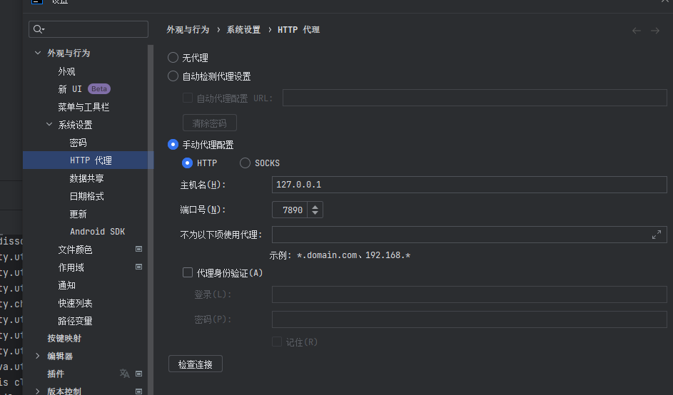The width and height of the screenshot is (673, 395).
Task: Collapse the 外观与行为 tree section
Action: coord(38,53)
